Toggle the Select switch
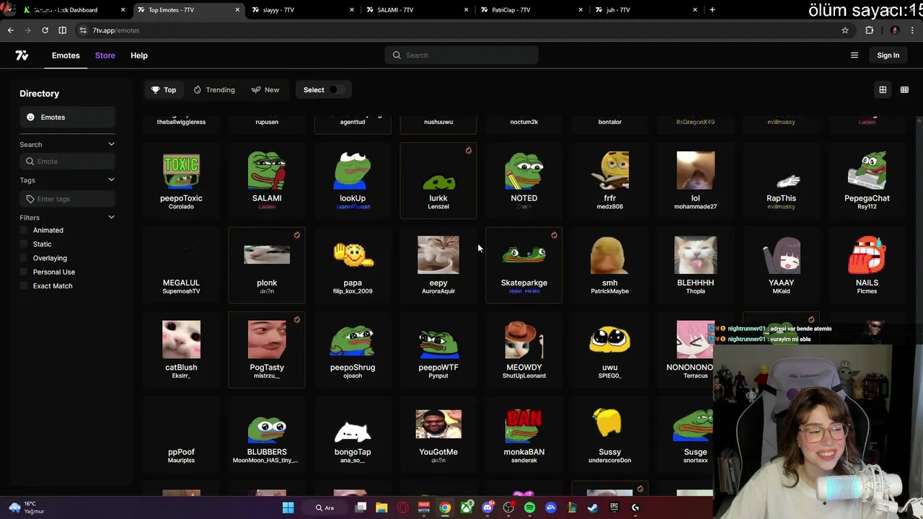This screenshot has height=519, width=923. click(x=336, y=90)
